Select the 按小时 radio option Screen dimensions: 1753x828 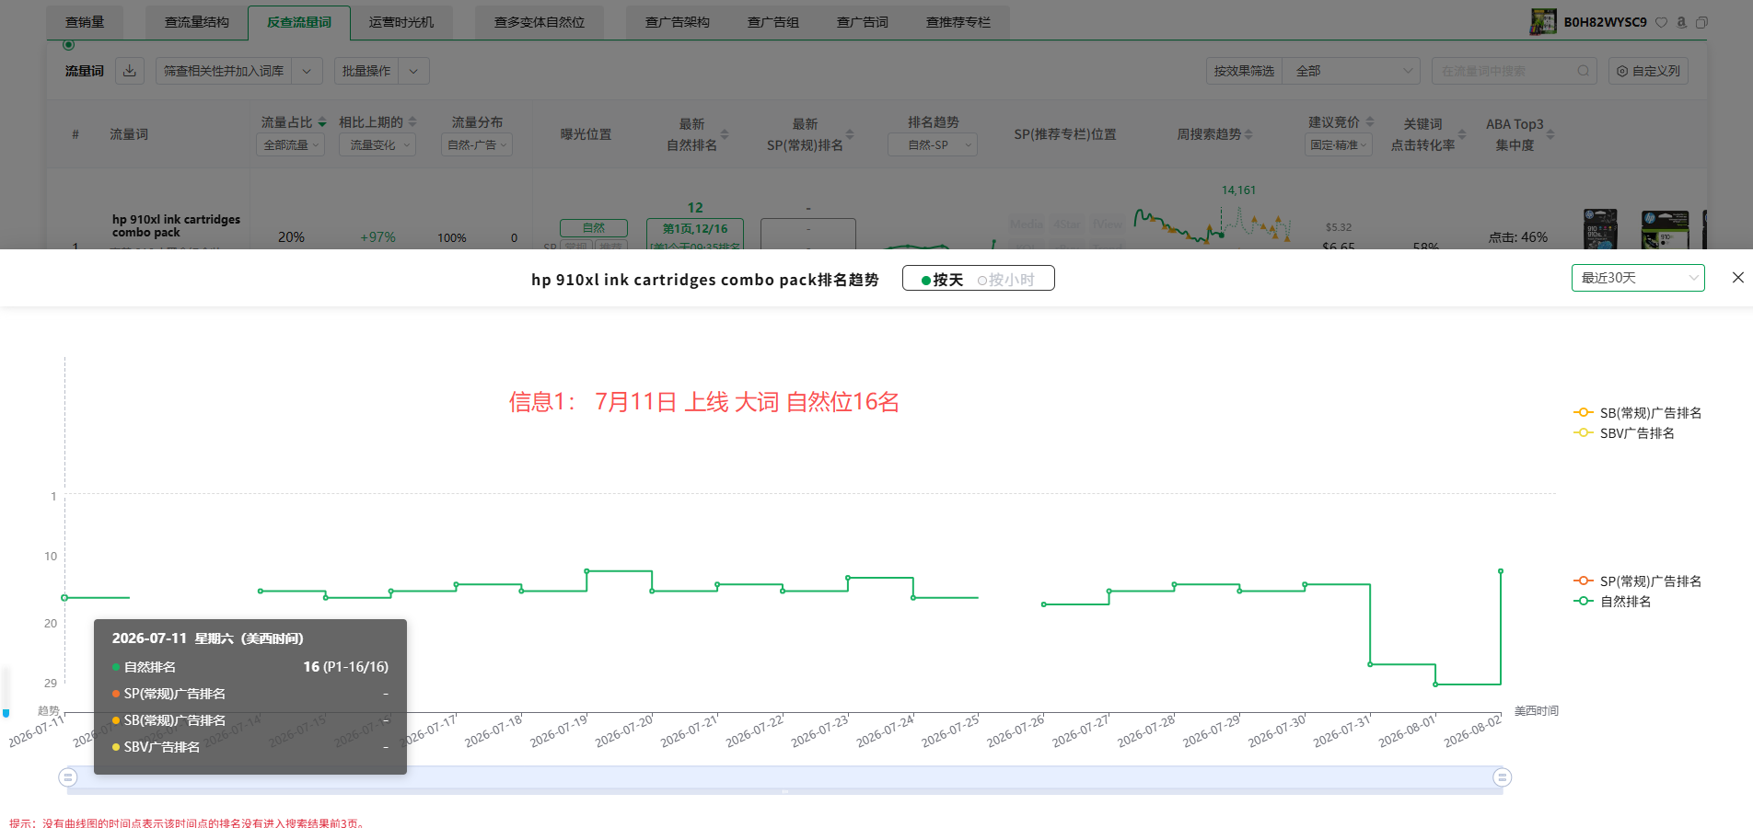[1006, 280]
